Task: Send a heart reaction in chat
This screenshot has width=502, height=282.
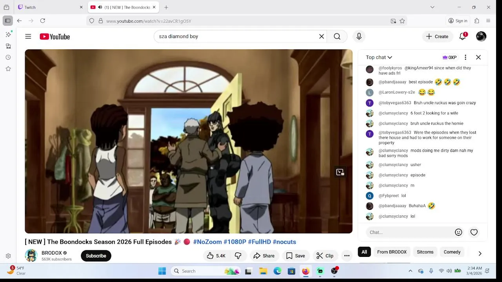Action: pos(474,232)
